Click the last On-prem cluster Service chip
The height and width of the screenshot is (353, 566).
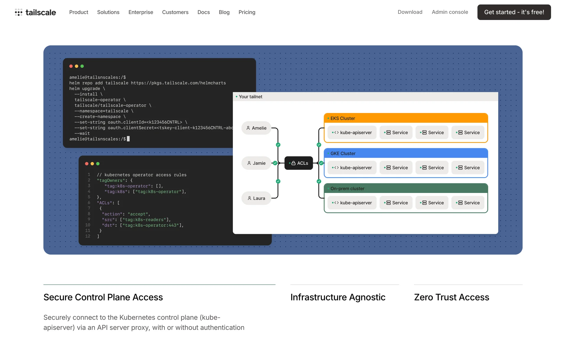coord(468,203)
